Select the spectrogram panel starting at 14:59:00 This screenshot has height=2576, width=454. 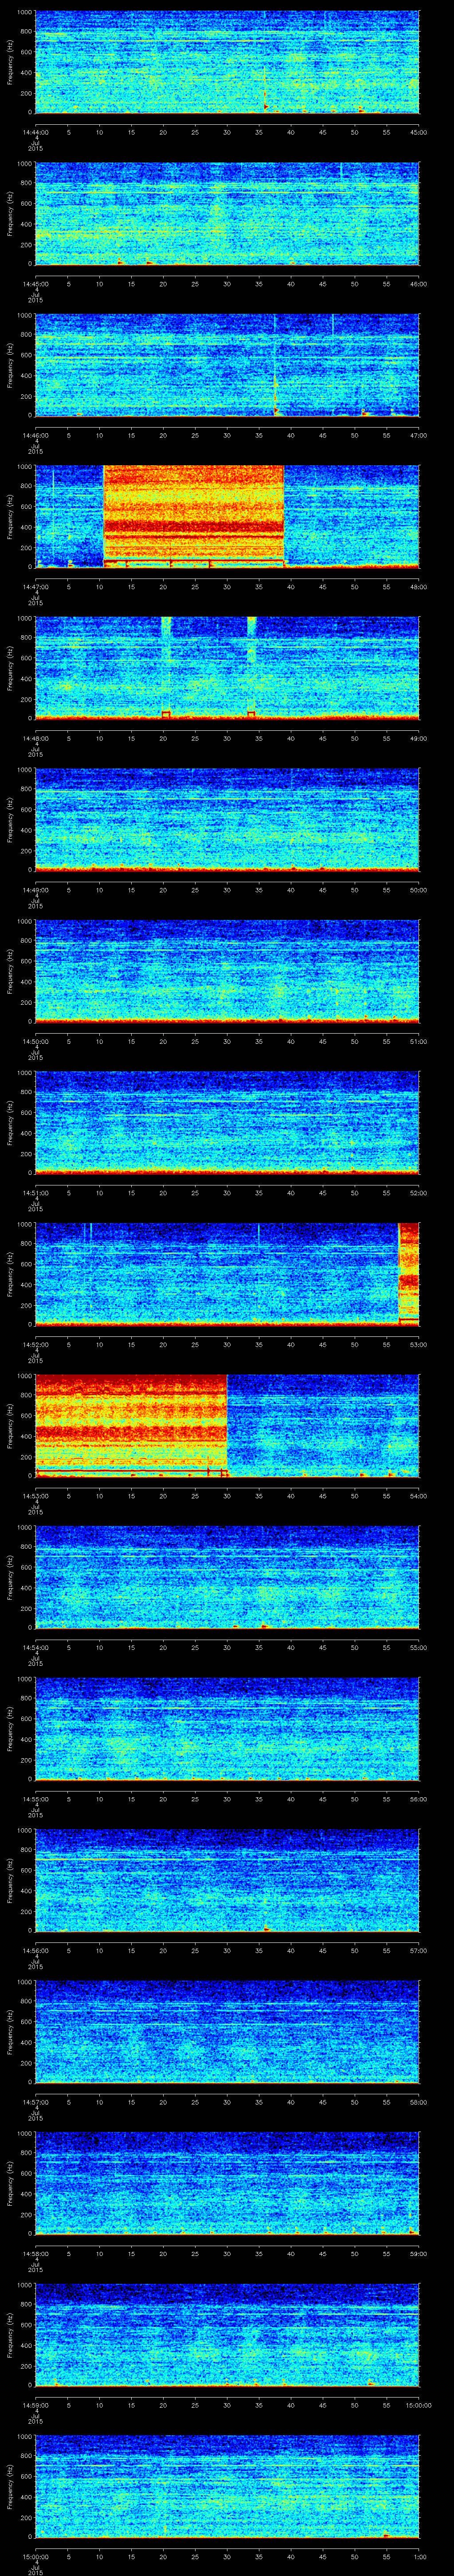click(x=227, y=2335)
